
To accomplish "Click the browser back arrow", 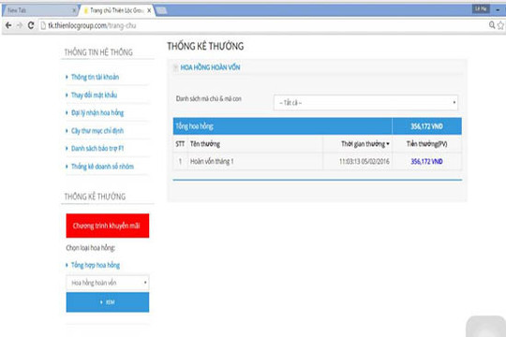I will (x=8, y=25).
